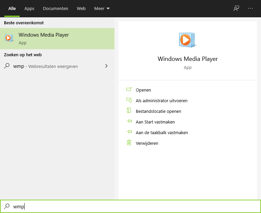The width and height of the screenshot is (261, 213).
Task: Click the trash icon beside Verwijderen
Action: (x=129, y=142)
